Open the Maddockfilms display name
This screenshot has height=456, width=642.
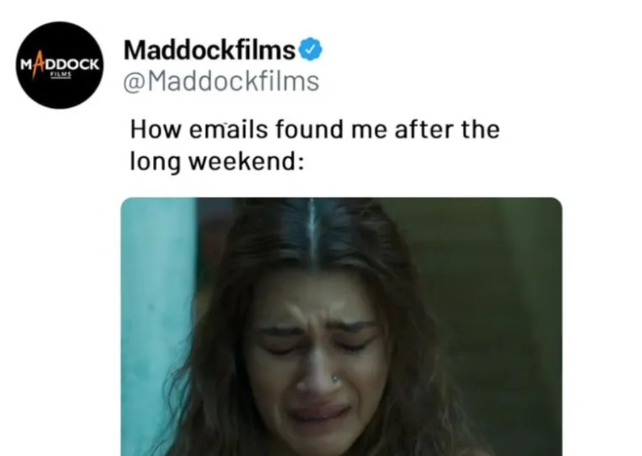click(209, 50)
